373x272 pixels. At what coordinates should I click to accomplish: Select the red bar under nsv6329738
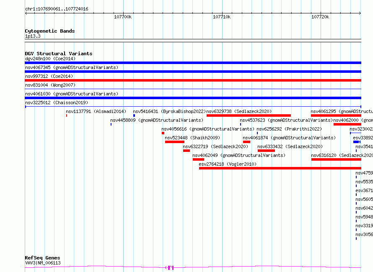[x=249, y=115]
